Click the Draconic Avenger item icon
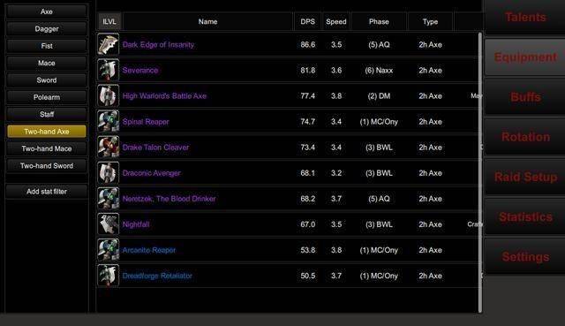Screen dimensions: 565x326 [108, 173]
